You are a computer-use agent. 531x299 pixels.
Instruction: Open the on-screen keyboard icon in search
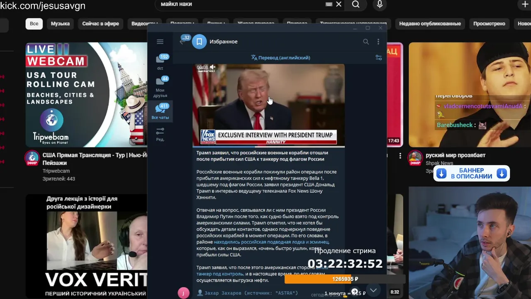point(329,4)
